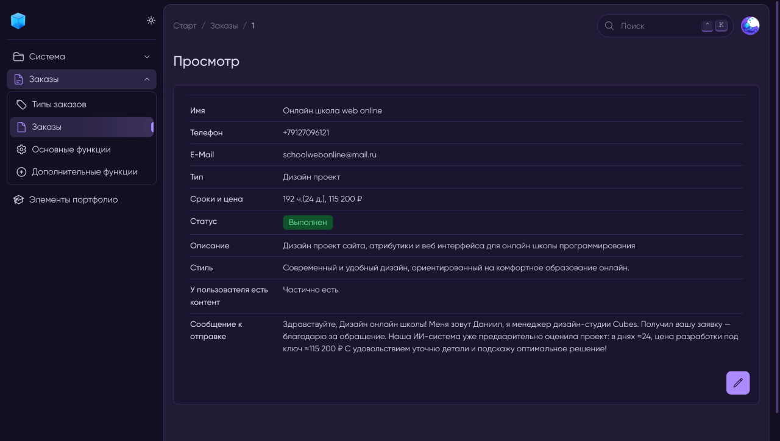Screen dimensions: 780x441
Task: Open Дополнительные функции menu item
Action: [85, 172]
